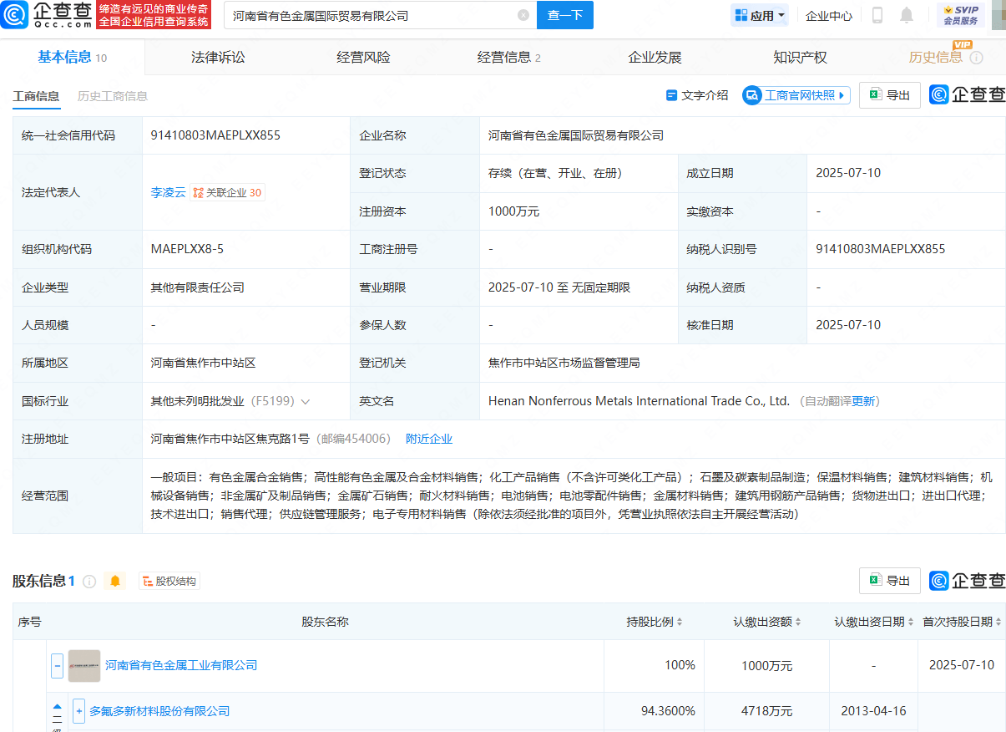Open the 应用 apps dropdown

click(761, 15)
